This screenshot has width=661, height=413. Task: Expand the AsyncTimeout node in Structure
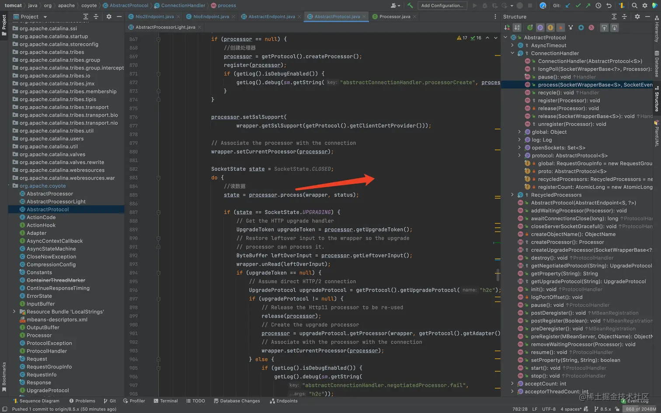click(x=512, y=45)
